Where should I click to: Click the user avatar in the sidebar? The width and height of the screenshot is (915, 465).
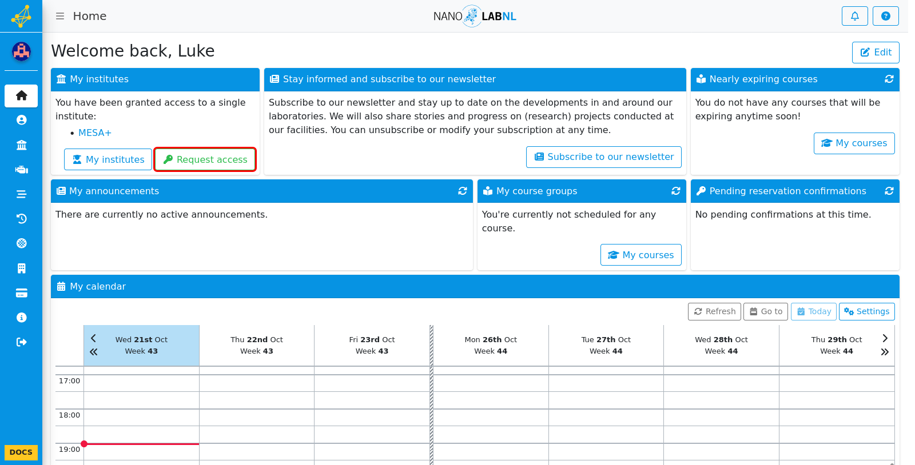click(21, 52)
